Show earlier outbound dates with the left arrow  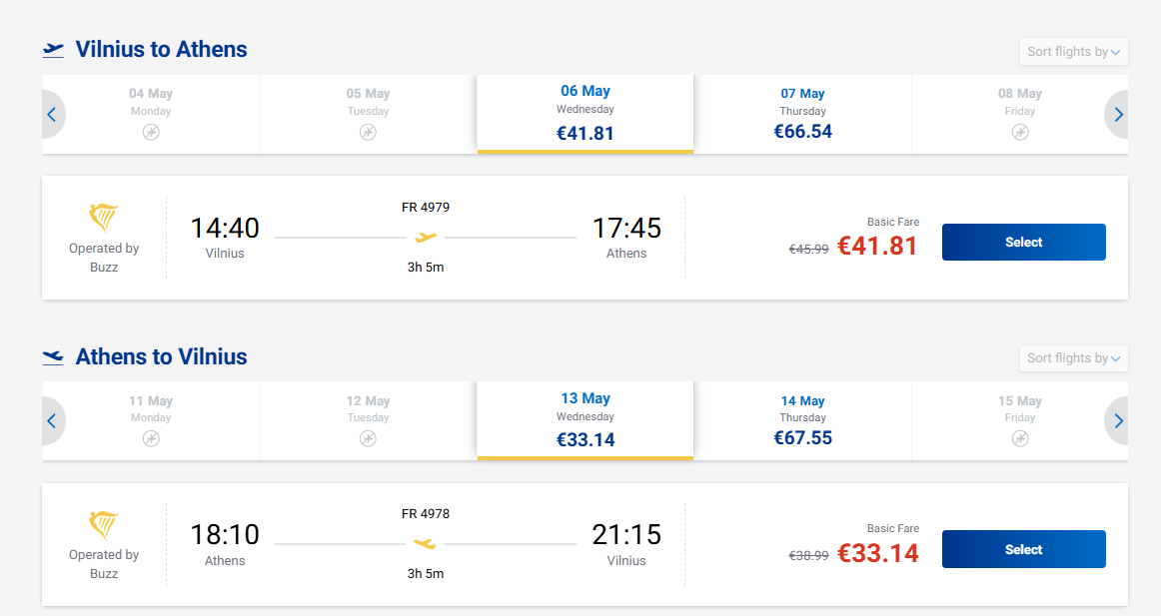point(52,115)
